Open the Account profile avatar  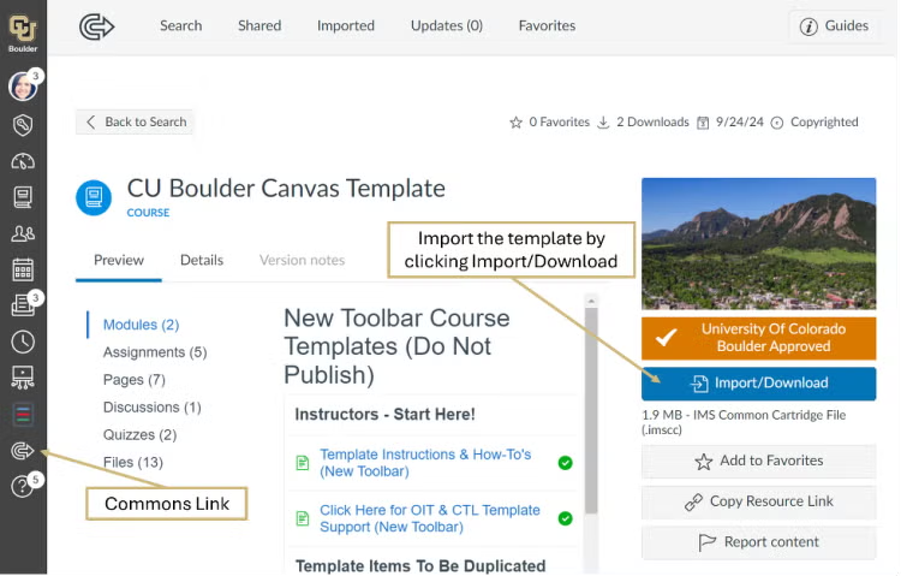[23, 87]
